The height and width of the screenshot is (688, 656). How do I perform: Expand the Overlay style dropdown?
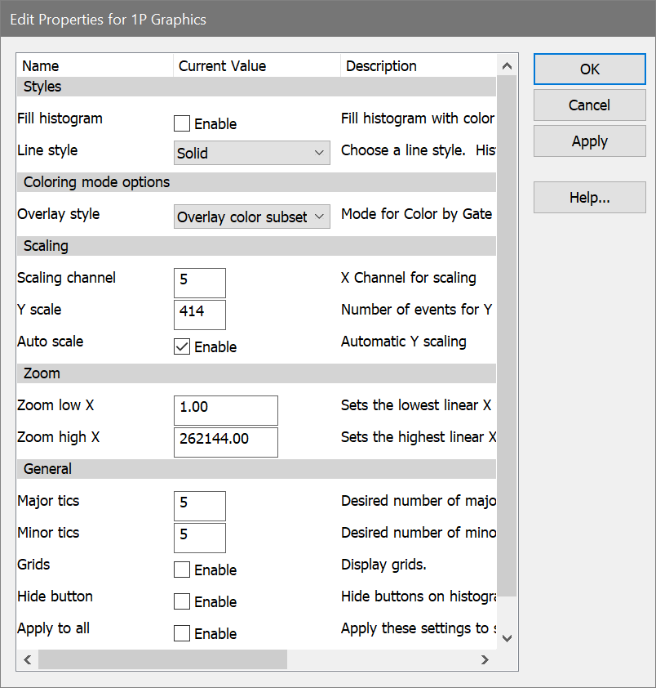pyautogui.click(x=252, y=217)
